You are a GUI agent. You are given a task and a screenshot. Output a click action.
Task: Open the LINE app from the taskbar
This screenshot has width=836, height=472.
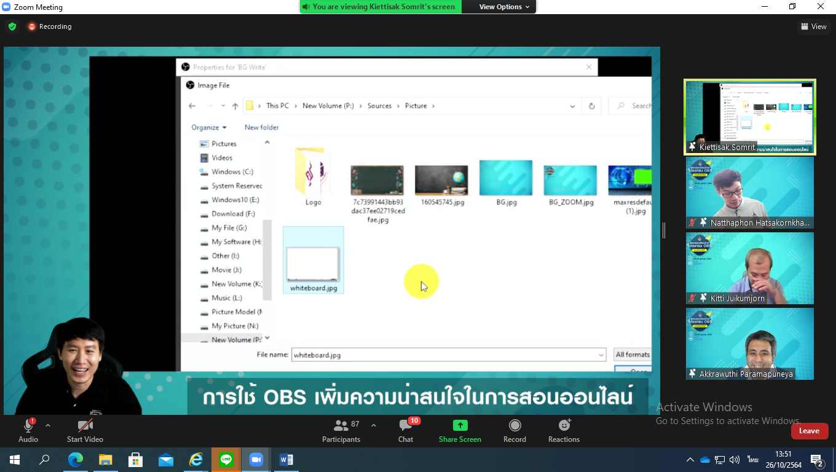226,460
